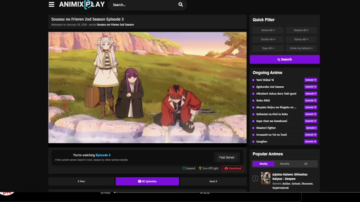The width and height of the screenshot is (360, 202).
Task: Open Uruwashi no Yoi no Tsuki
Action: 271,135
